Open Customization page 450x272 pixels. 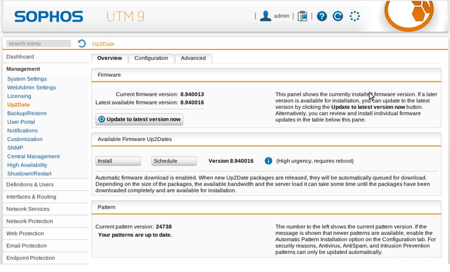click(25, 139)
